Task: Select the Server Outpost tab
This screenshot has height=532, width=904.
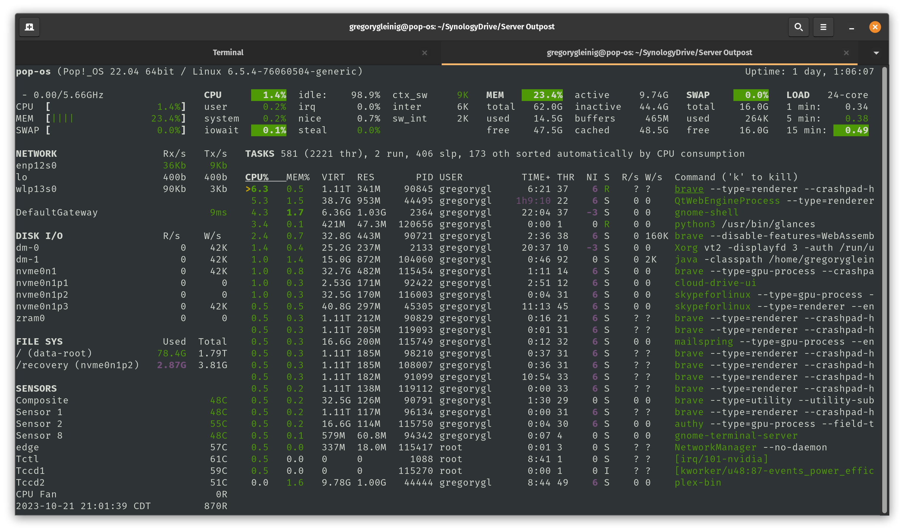Action: click(649, 53)
